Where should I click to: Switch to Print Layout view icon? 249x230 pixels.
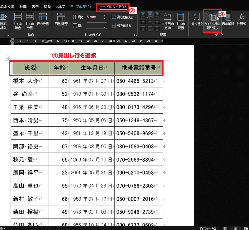[x=235, y=228]
